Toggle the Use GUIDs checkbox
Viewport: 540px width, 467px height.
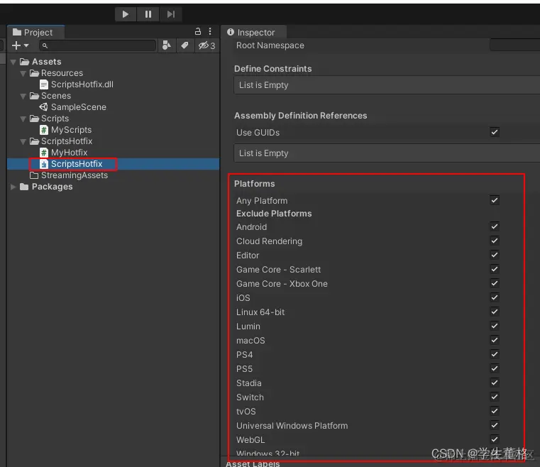pos(495,132)
